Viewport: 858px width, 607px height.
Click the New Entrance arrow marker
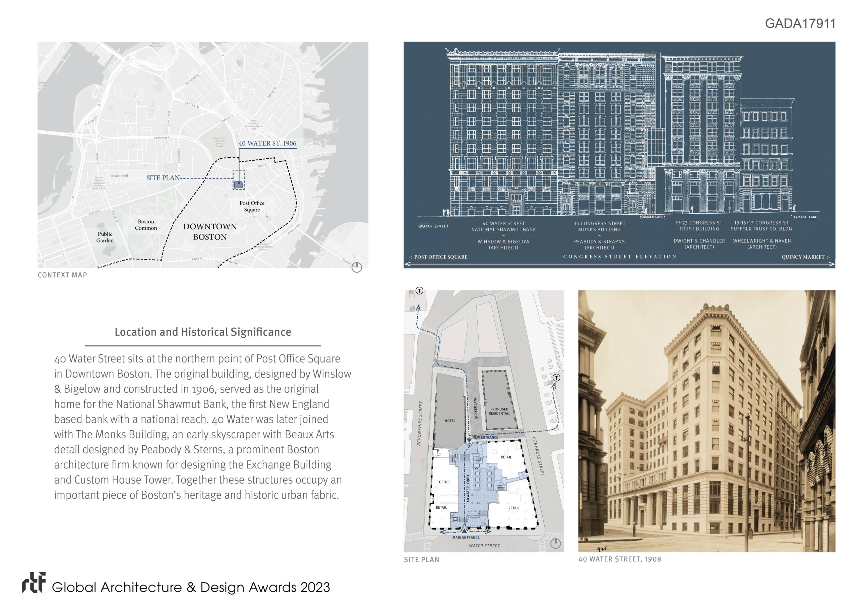469,441
